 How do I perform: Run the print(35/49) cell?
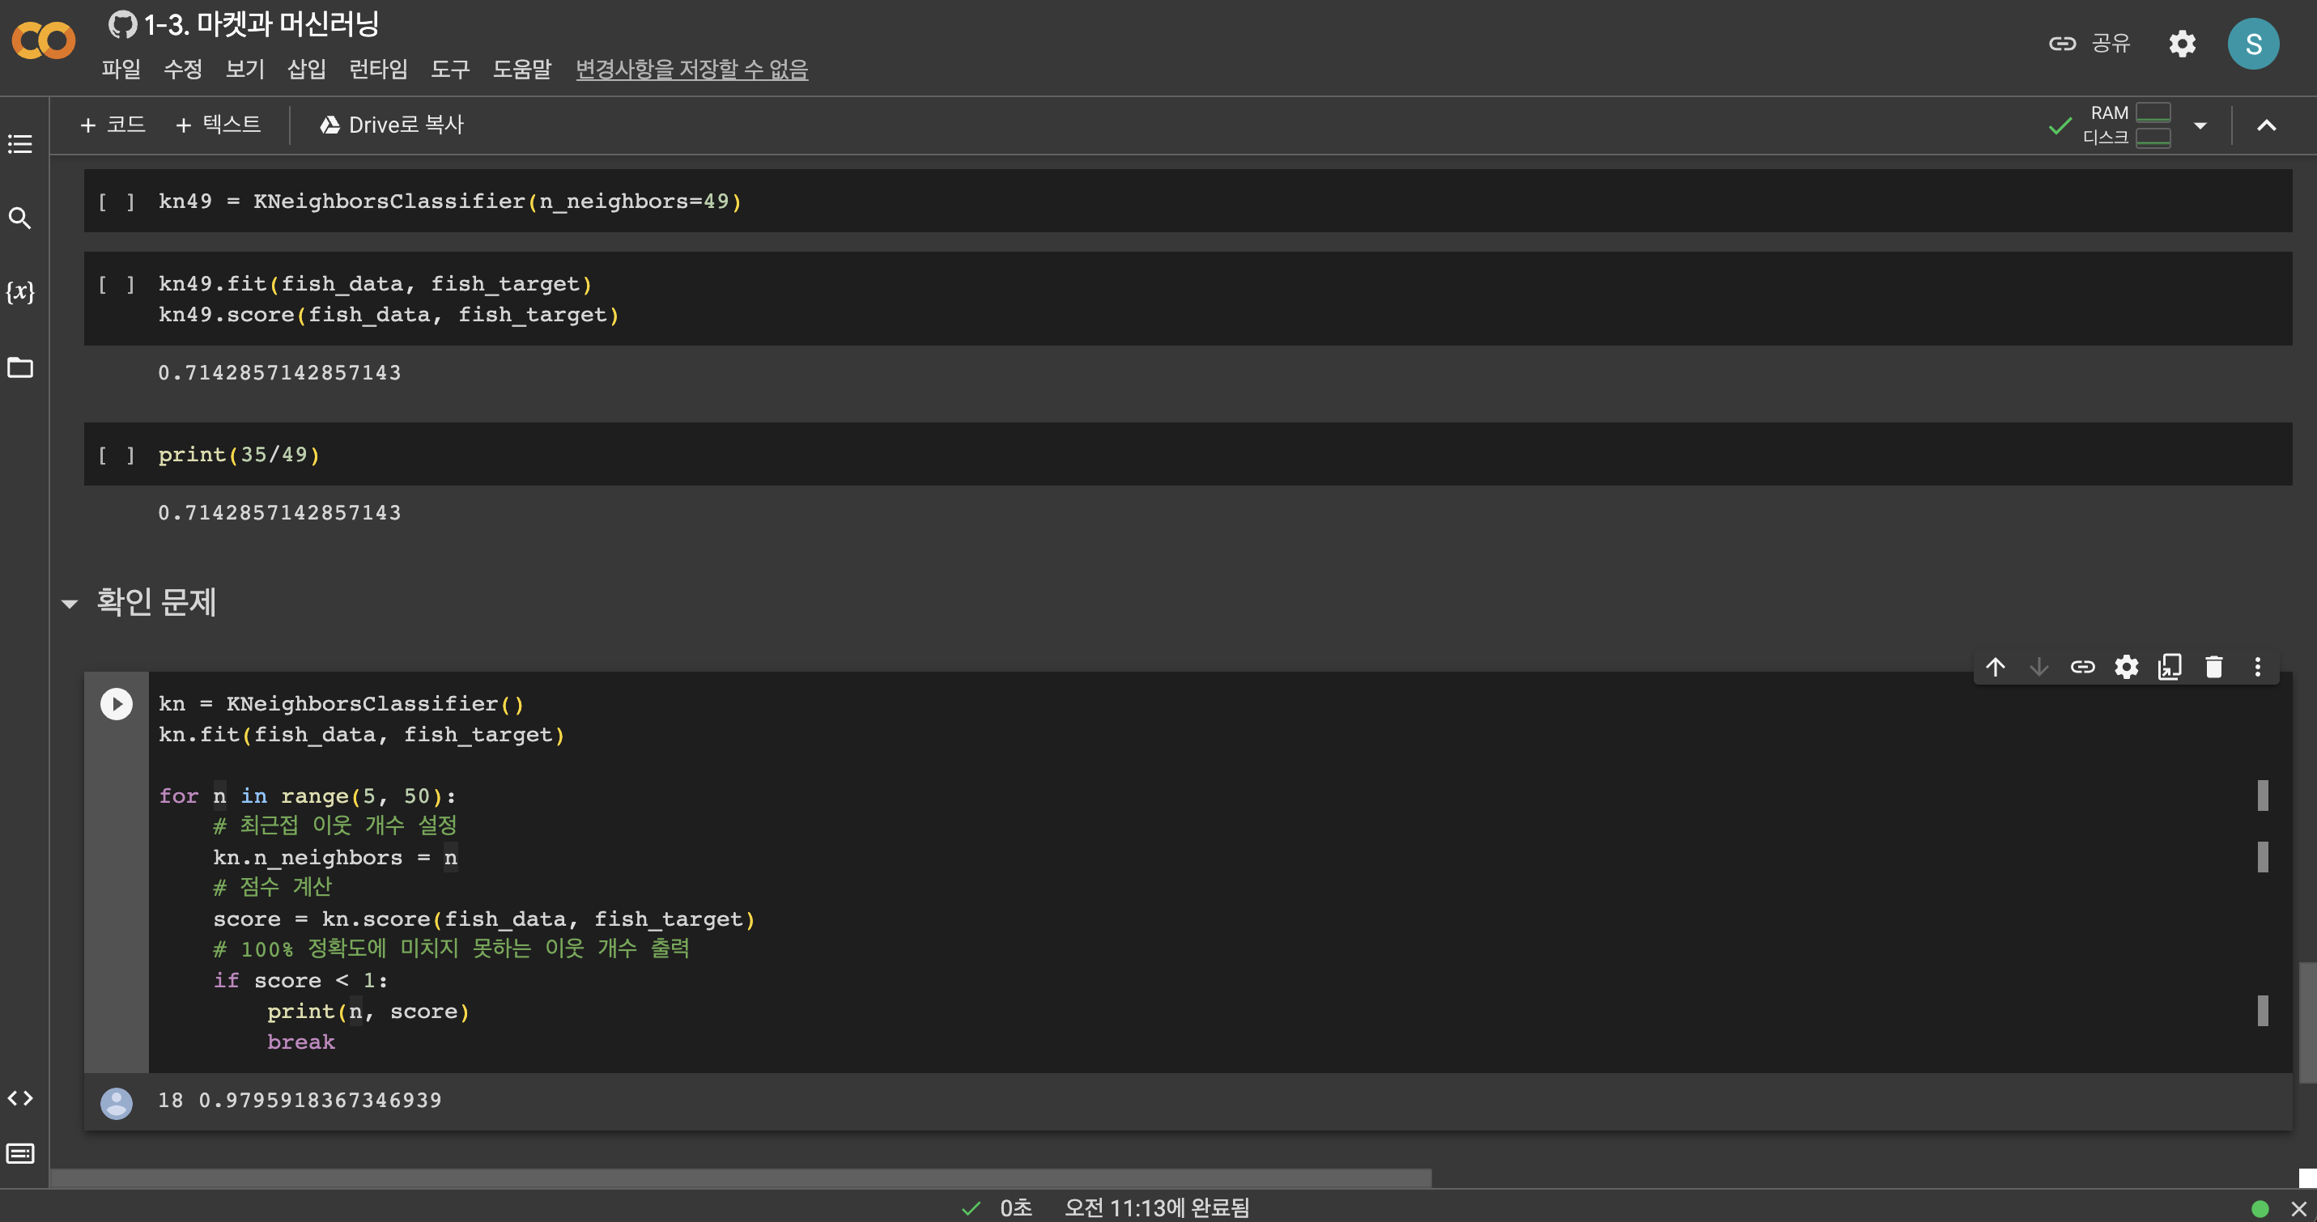click(x=116, y=455)
